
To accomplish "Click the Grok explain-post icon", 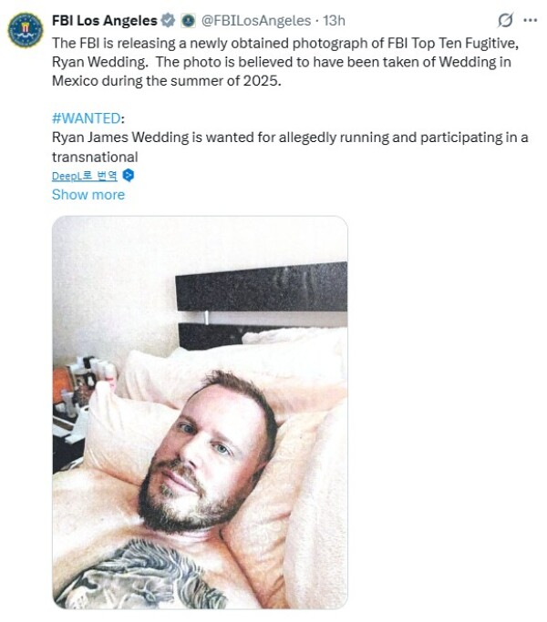I will click(505, 20).
